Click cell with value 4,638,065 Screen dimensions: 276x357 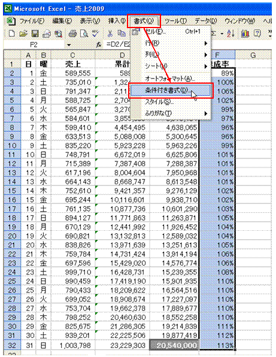tap(174, 127)
